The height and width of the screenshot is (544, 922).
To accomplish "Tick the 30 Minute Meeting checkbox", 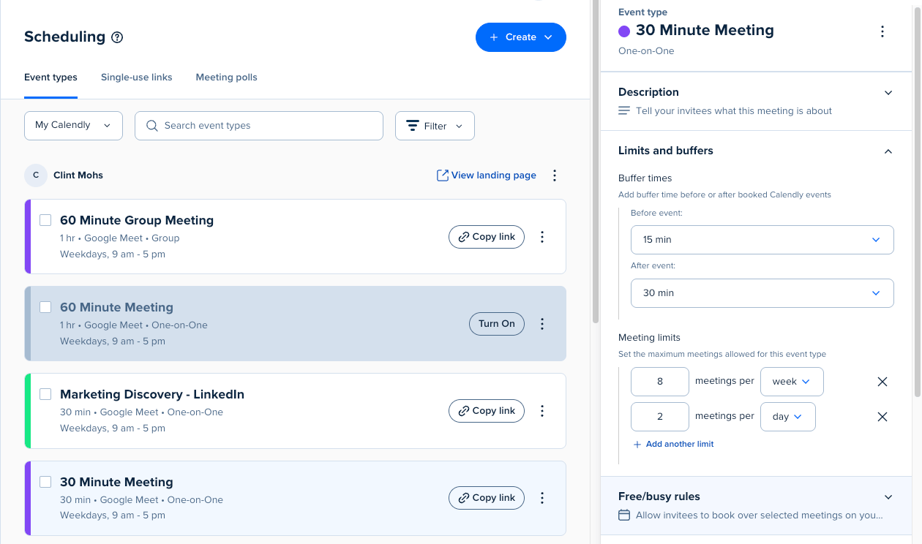I will (45, 482).
